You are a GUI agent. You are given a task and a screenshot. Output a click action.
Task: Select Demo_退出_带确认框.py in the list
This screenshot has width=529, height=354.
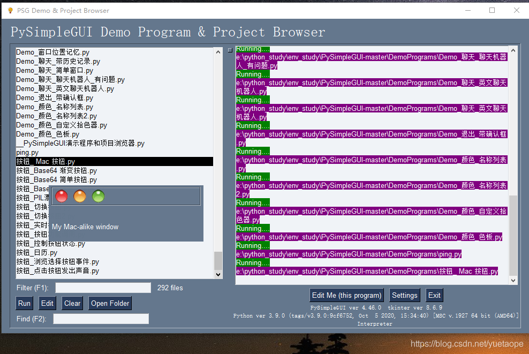[x=115, y=98]
